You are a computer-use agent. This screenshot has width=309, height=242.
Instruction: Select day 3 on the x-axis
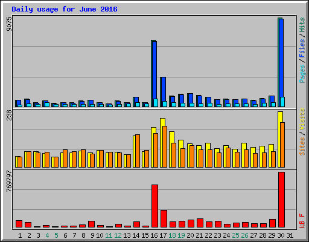click(x=38, y=235)
